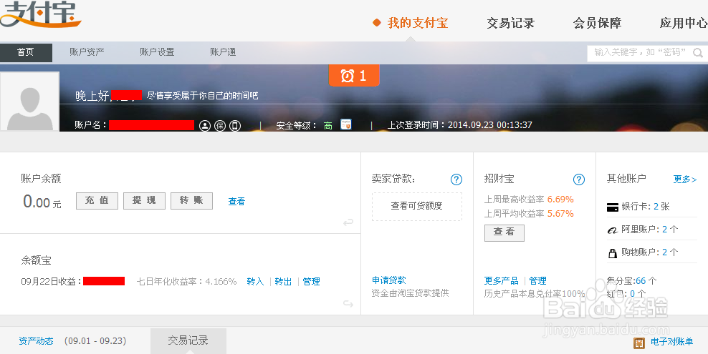
Task: Open help icon next to 卖家贷款
Action: coord(456,180)
